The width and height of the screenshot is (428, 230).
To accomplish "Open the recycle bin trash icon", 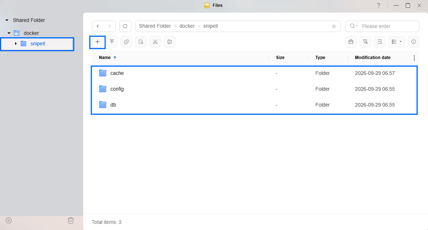I will click(x=71, y=220).
